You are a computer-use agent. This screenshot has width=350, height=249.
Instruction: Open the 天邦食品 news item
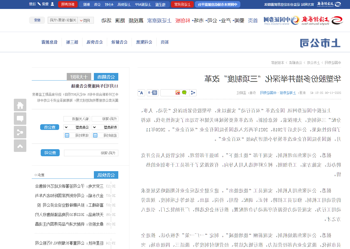click(69, 215)
